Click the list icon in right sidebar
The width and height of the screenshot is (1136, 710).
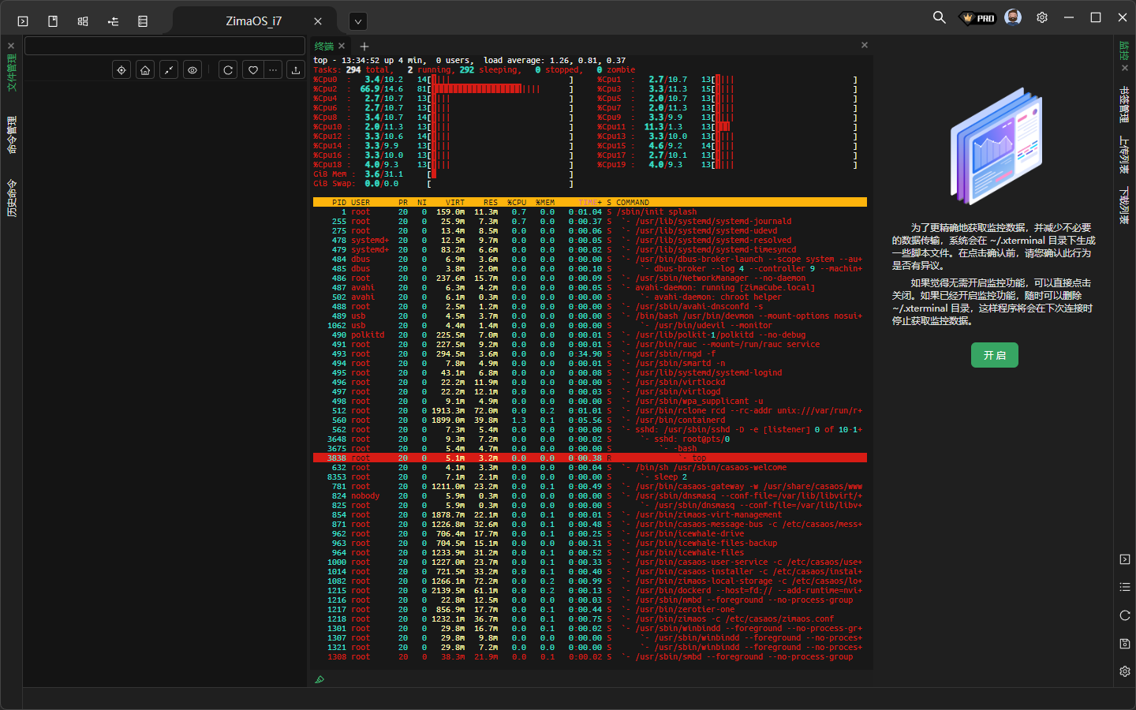1125,587
